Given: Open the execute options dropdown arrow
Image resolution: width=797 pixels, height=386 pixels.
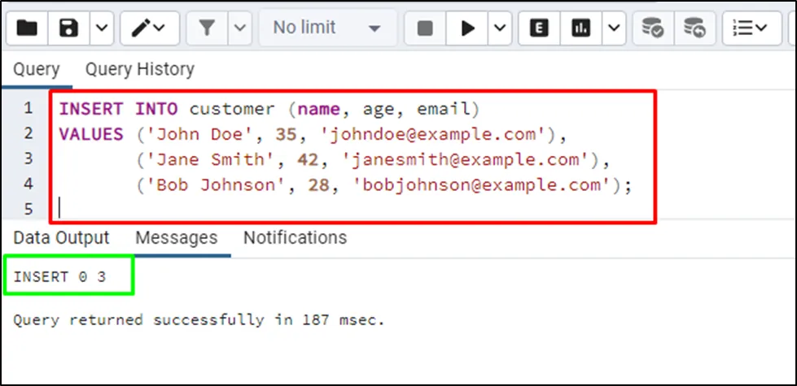Looking at the screenshot, I should (500, 28).
